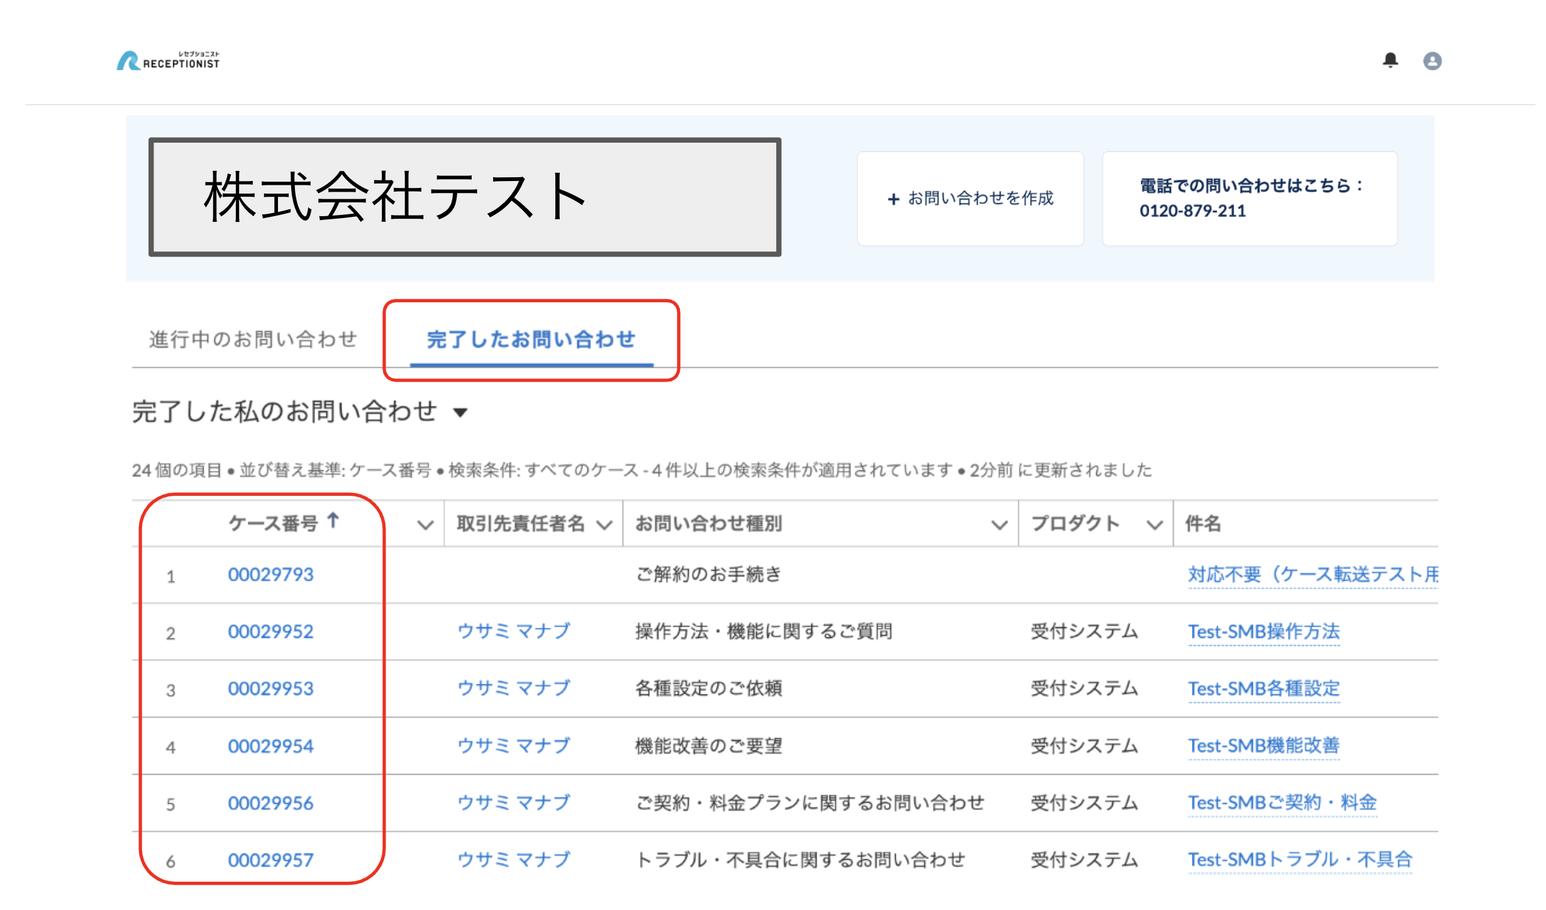Open the Test-SMB操作方法 subject link
1546x910 pixels.
click(1263, 632)
